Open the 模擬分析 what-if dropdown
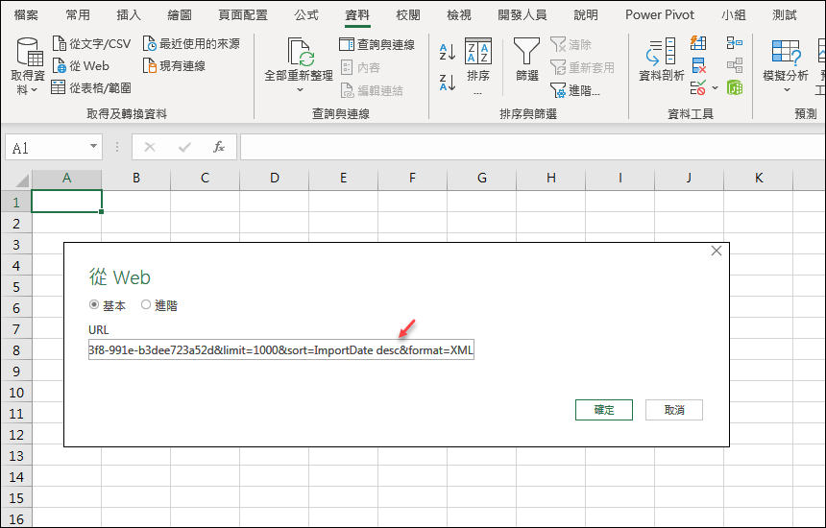 click(x=786, y=66)
